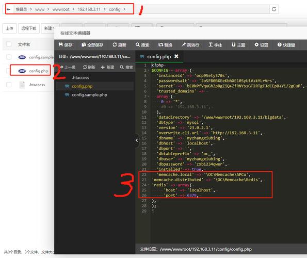This screenshot has width=307, height=258.
Task: Open .htaccess in editor file tree
Action: point(80,78)
